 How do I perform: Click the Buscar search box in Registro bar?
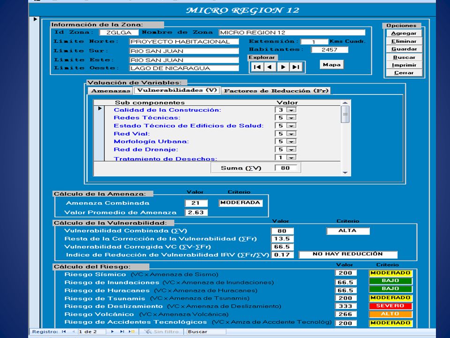click(x=206, y=332)
